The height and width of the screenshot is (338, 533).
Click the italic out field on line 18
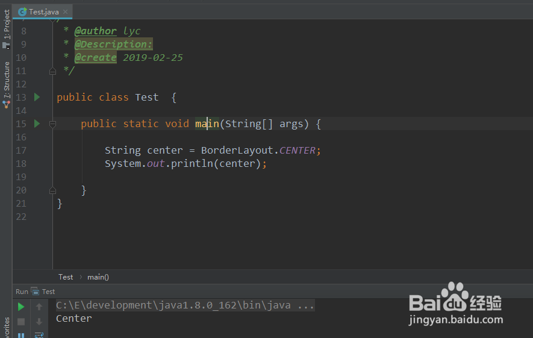click(156, 163)
